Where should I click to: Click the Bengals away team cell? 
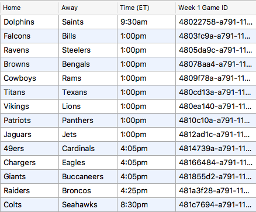pyautogui.click(x=88, y=64)
